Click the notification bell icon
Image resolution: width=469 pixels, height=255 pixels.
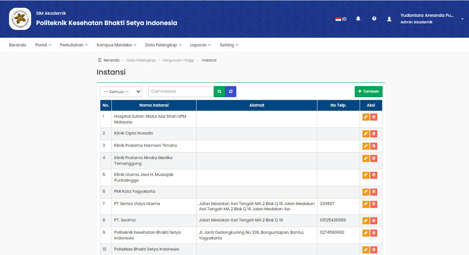pos(358,19)
